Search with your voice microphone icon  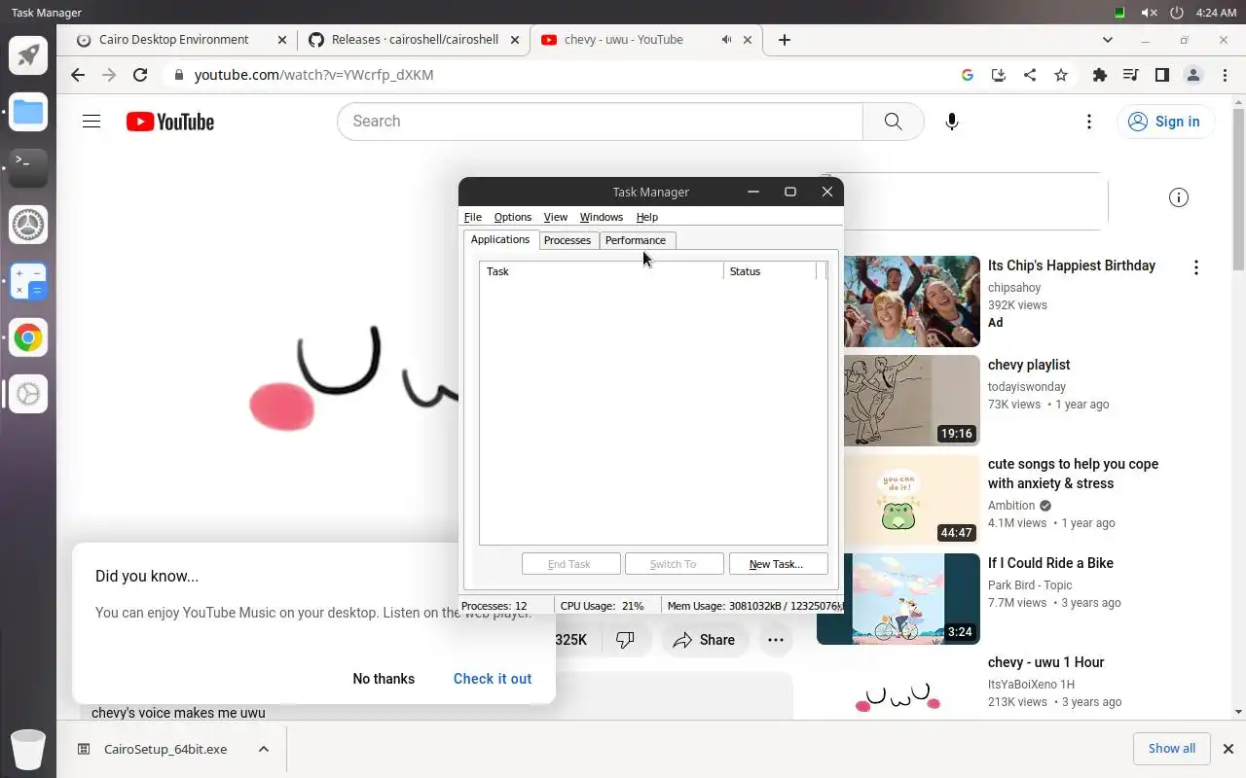952,122
